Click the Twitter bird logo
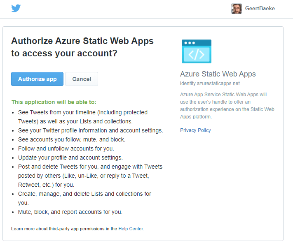293x248 pixels. click(x=16, y=8)
